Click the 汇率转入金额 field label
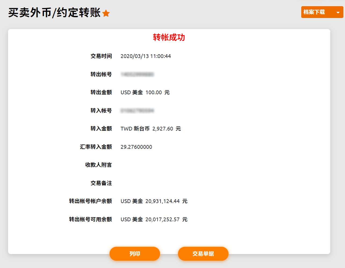The width and height of the screenshot is (345, 268). point(96,147)
